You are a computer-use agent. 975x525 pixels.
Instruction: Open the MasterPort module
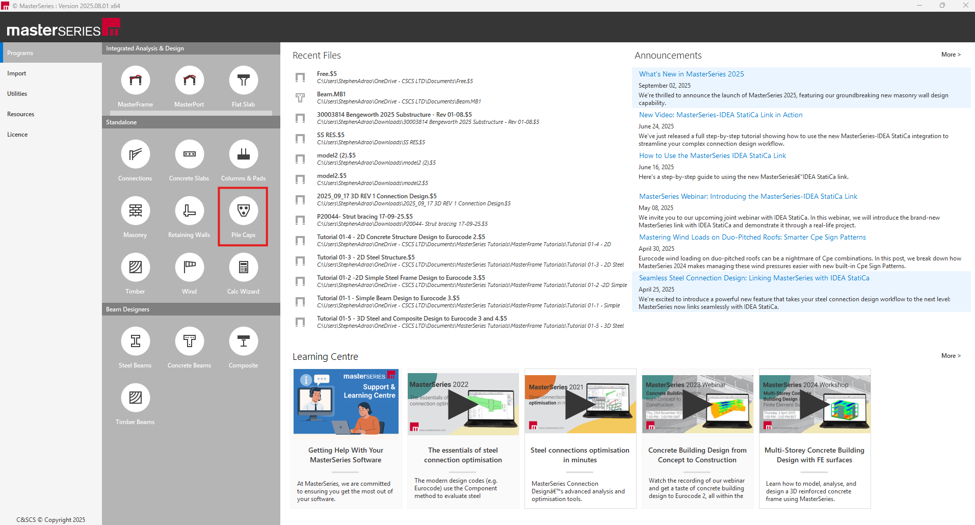[x=189, y=81]
